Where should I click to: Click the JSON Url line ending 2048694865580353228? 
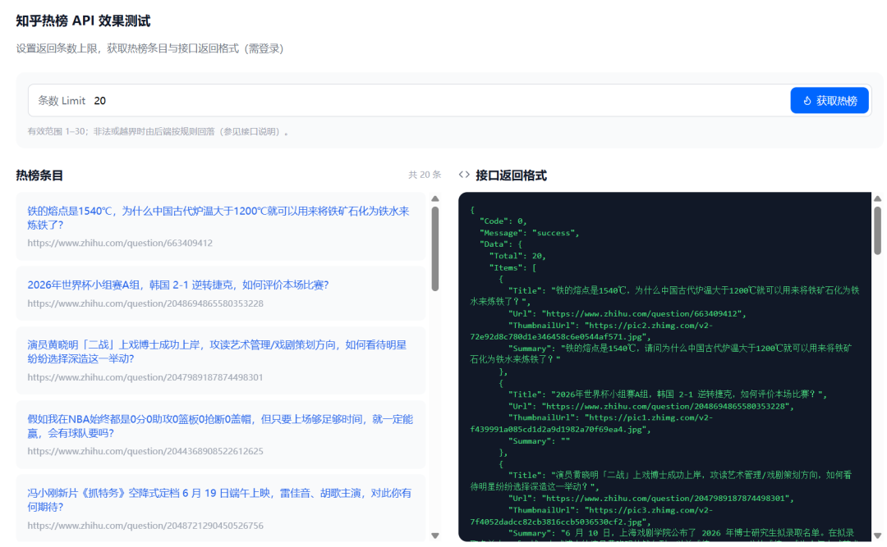(651, 406)
